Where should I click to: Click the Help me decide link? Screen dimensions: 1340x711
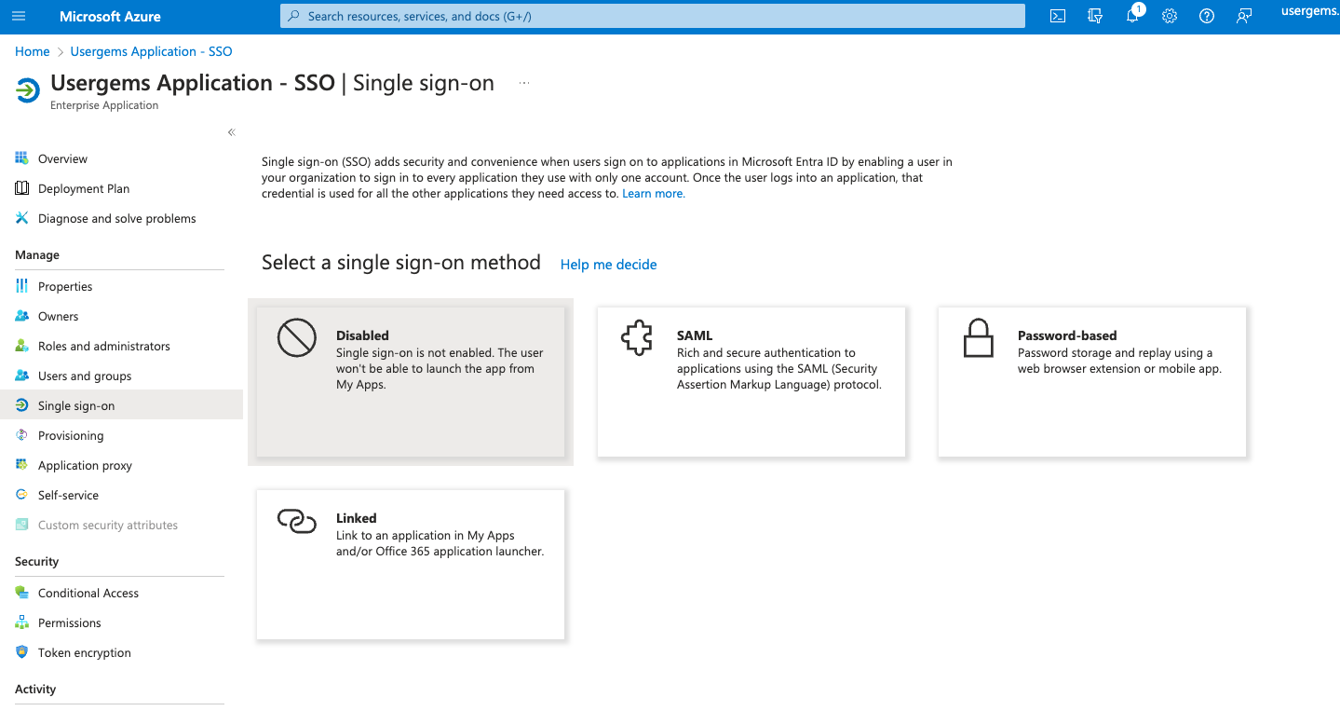point(609,265)
